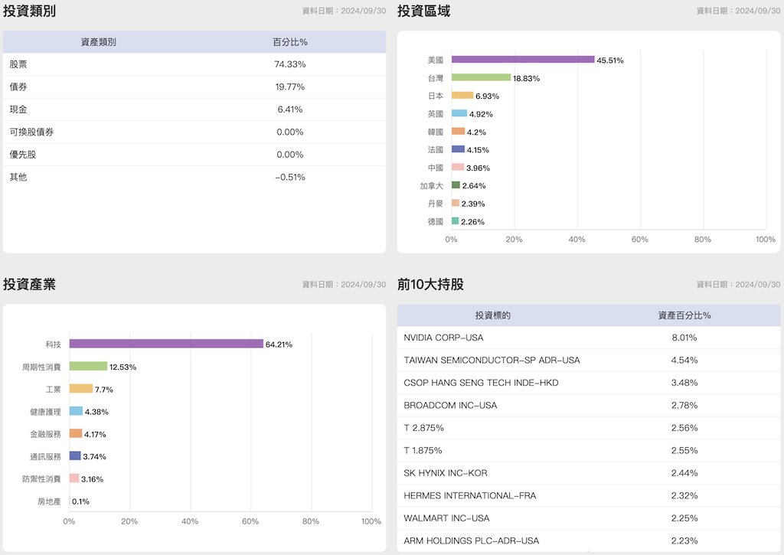The width and height of the screenshot is (784, 555).
Task: Click the 前10大持股 section heading
Action: [x=430, y=284]
